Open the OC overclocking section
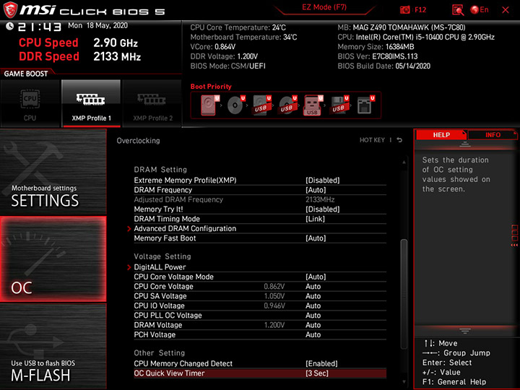Screen dimensions: 520x390 click(x=53, y=259)
